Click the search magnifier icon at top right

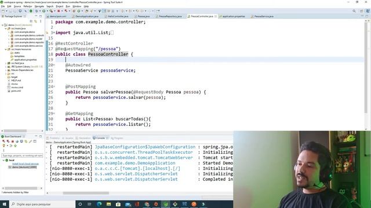354,11
